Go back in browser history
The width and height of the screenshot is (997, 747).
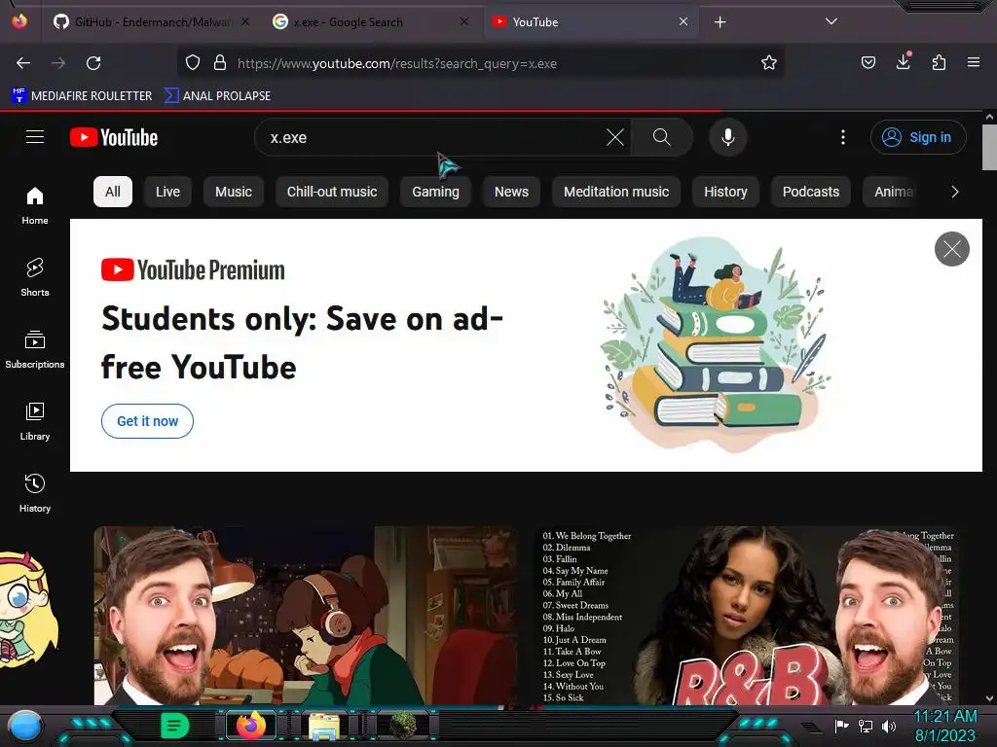pyautogui.click(x=23, y=63)
